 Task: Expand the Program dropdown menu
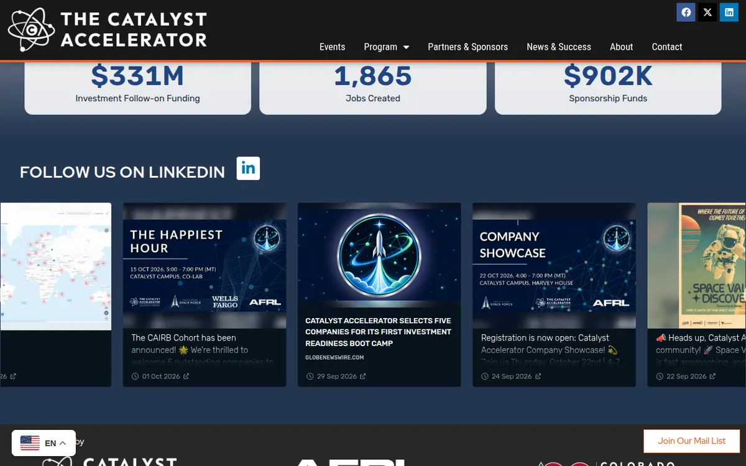click(x=387, y=47)
